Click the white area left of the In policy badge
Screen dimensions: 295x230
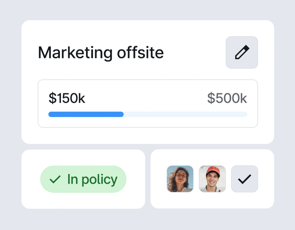pos(31,179)
